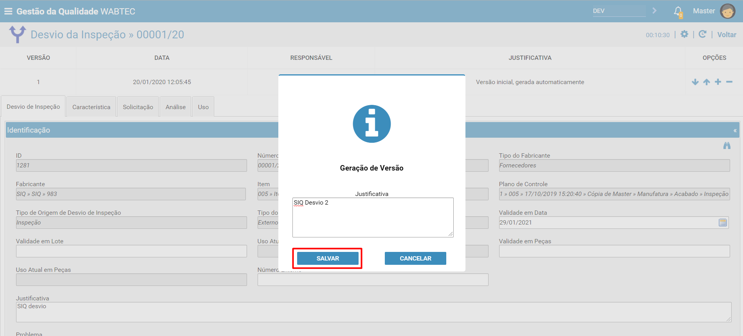Screen dimensions: 743x336
Task: Click the CANCELAR button
Action: [x=415, y=258]
